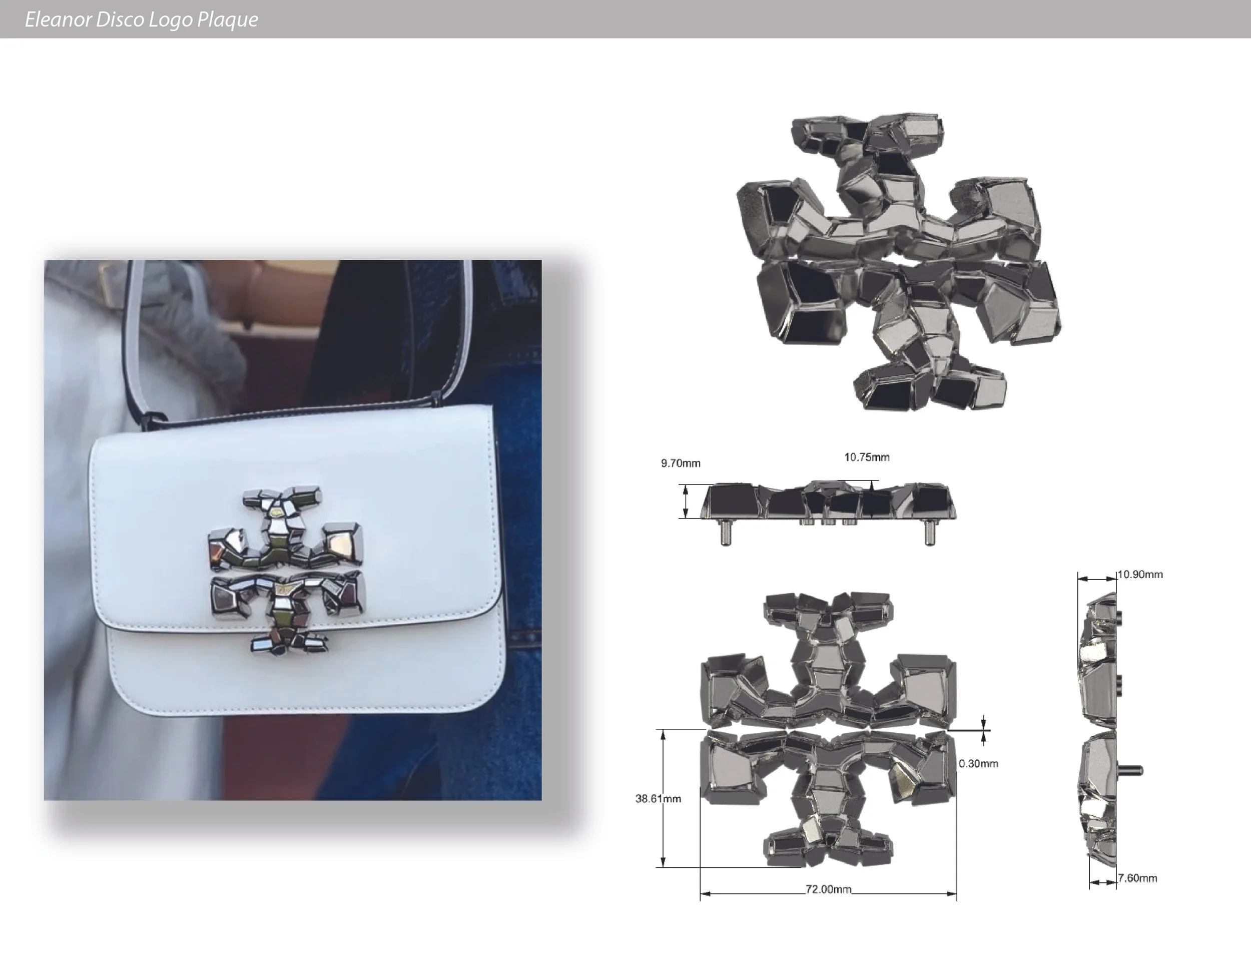Click the left mounting screw post
The image size is (1251, 967).
725,533
